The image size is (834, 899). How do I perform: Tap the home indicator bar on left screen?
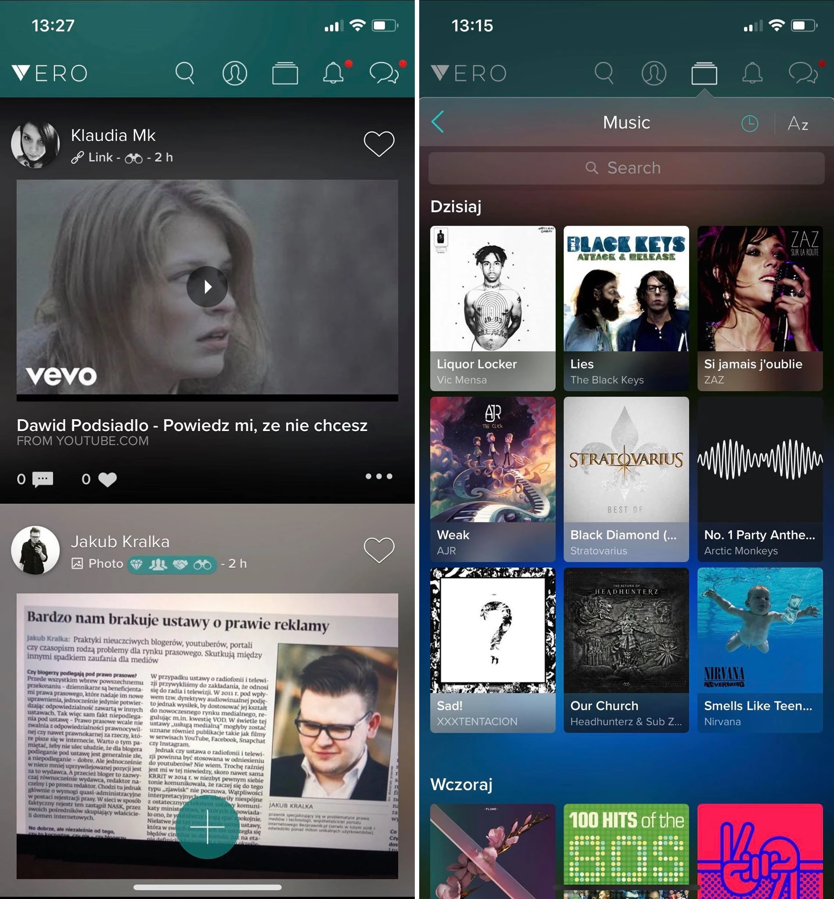coord(207,887)
